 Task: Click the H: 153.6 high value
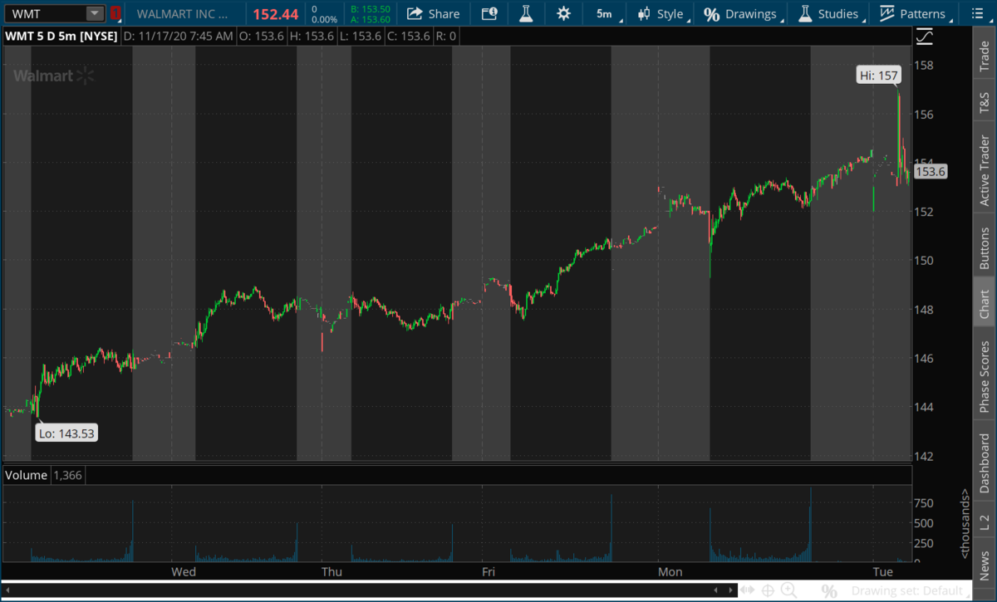coord(313,37)
